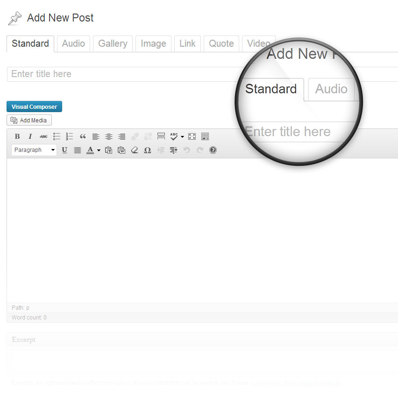This screenshot has width=398, height=398.
Task: Insert a special character (omega icon)
Action: pos(148,150)
